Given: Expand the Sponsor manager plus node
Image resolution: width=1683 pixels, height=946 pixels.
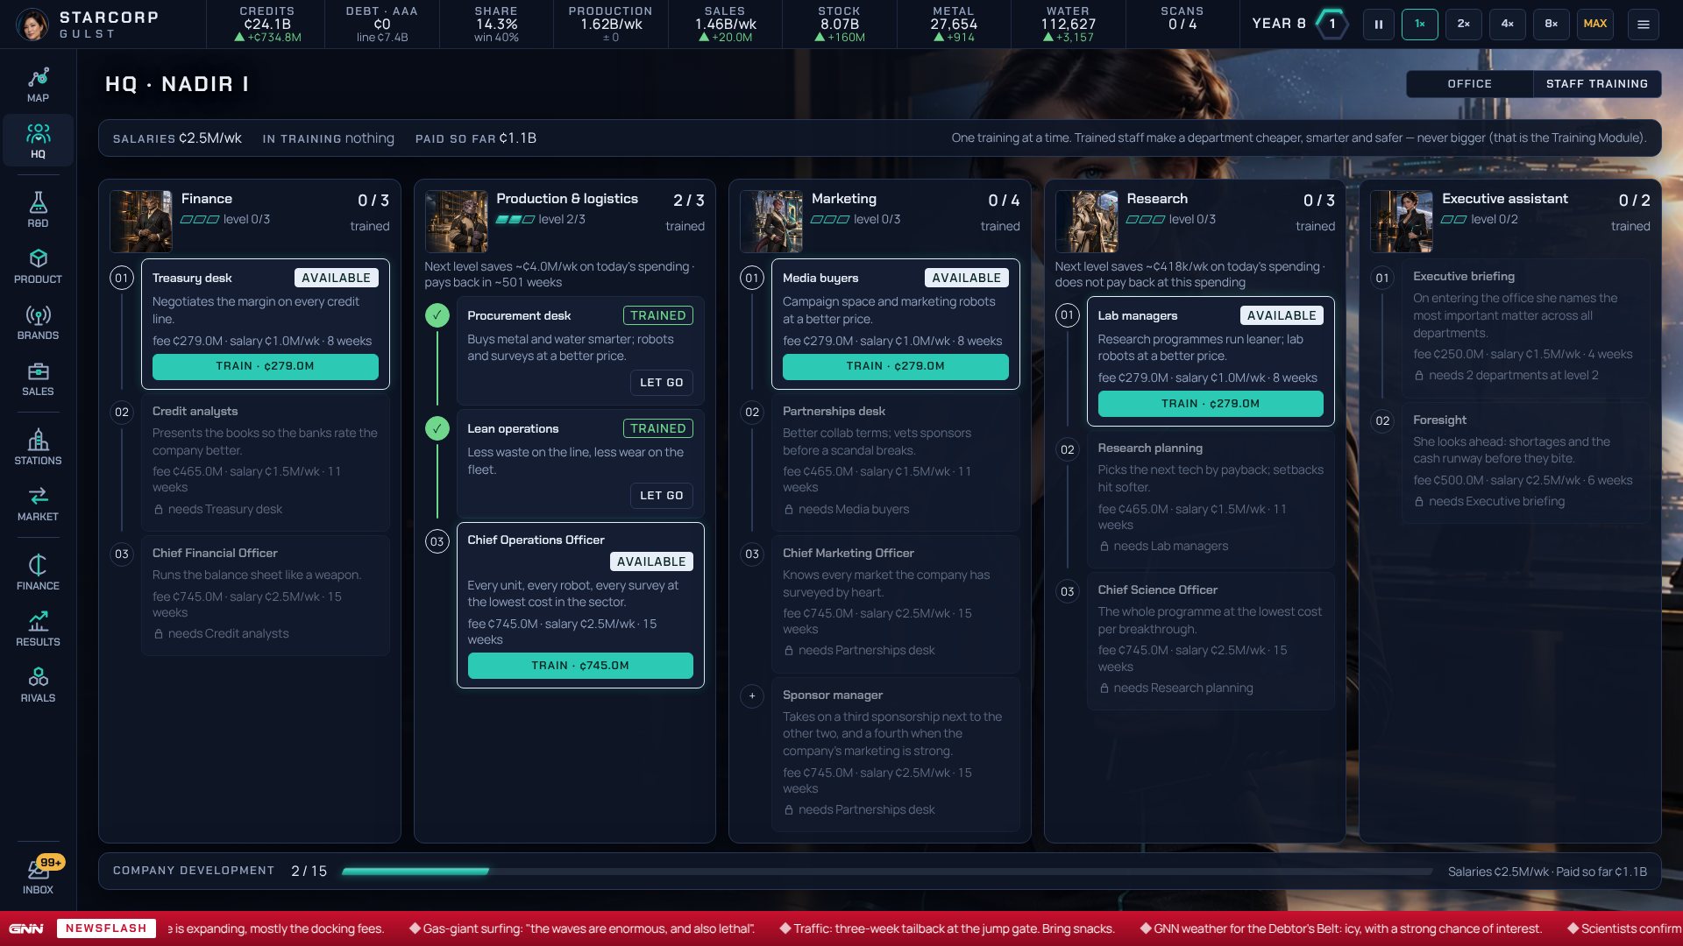Looking at the screenshot, I should pyautogui.click(x=751, y=695).
